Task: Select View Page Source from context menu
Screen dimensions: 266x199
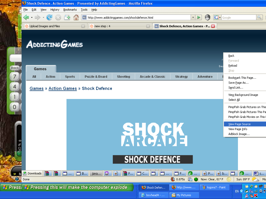Action: point(239,124)
